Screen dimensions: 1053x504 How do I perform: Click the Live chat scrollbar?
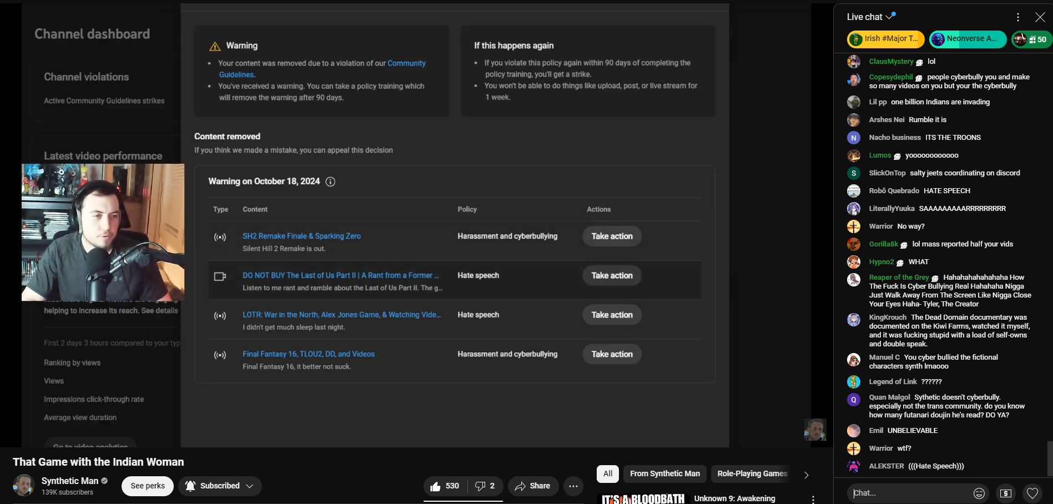pyautogui.click(x=1049, y=458)
